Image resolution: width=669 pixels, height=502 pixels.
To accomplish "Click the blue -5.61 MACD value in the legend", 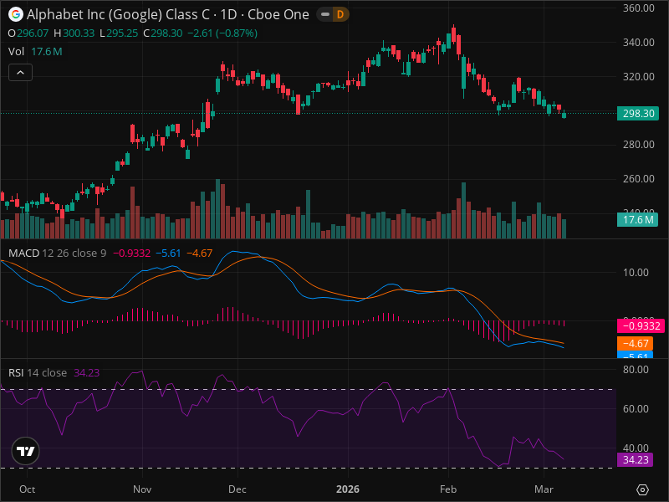I will (x=168, y=254).
